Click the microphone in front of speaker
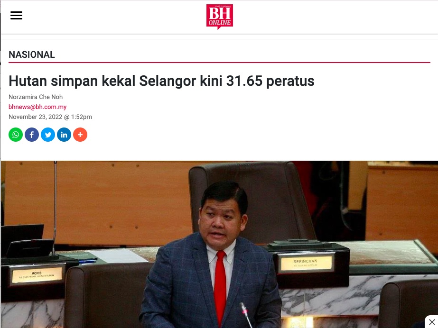Image resolution: width=438 pixels, height=328 pixels. pyautogui.click(x=246, y=315)
